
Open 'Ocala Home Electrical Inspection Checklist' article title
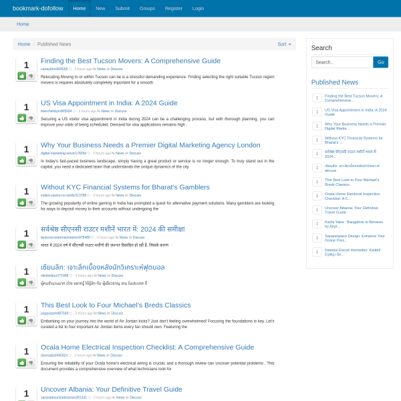tap(147, 348)
